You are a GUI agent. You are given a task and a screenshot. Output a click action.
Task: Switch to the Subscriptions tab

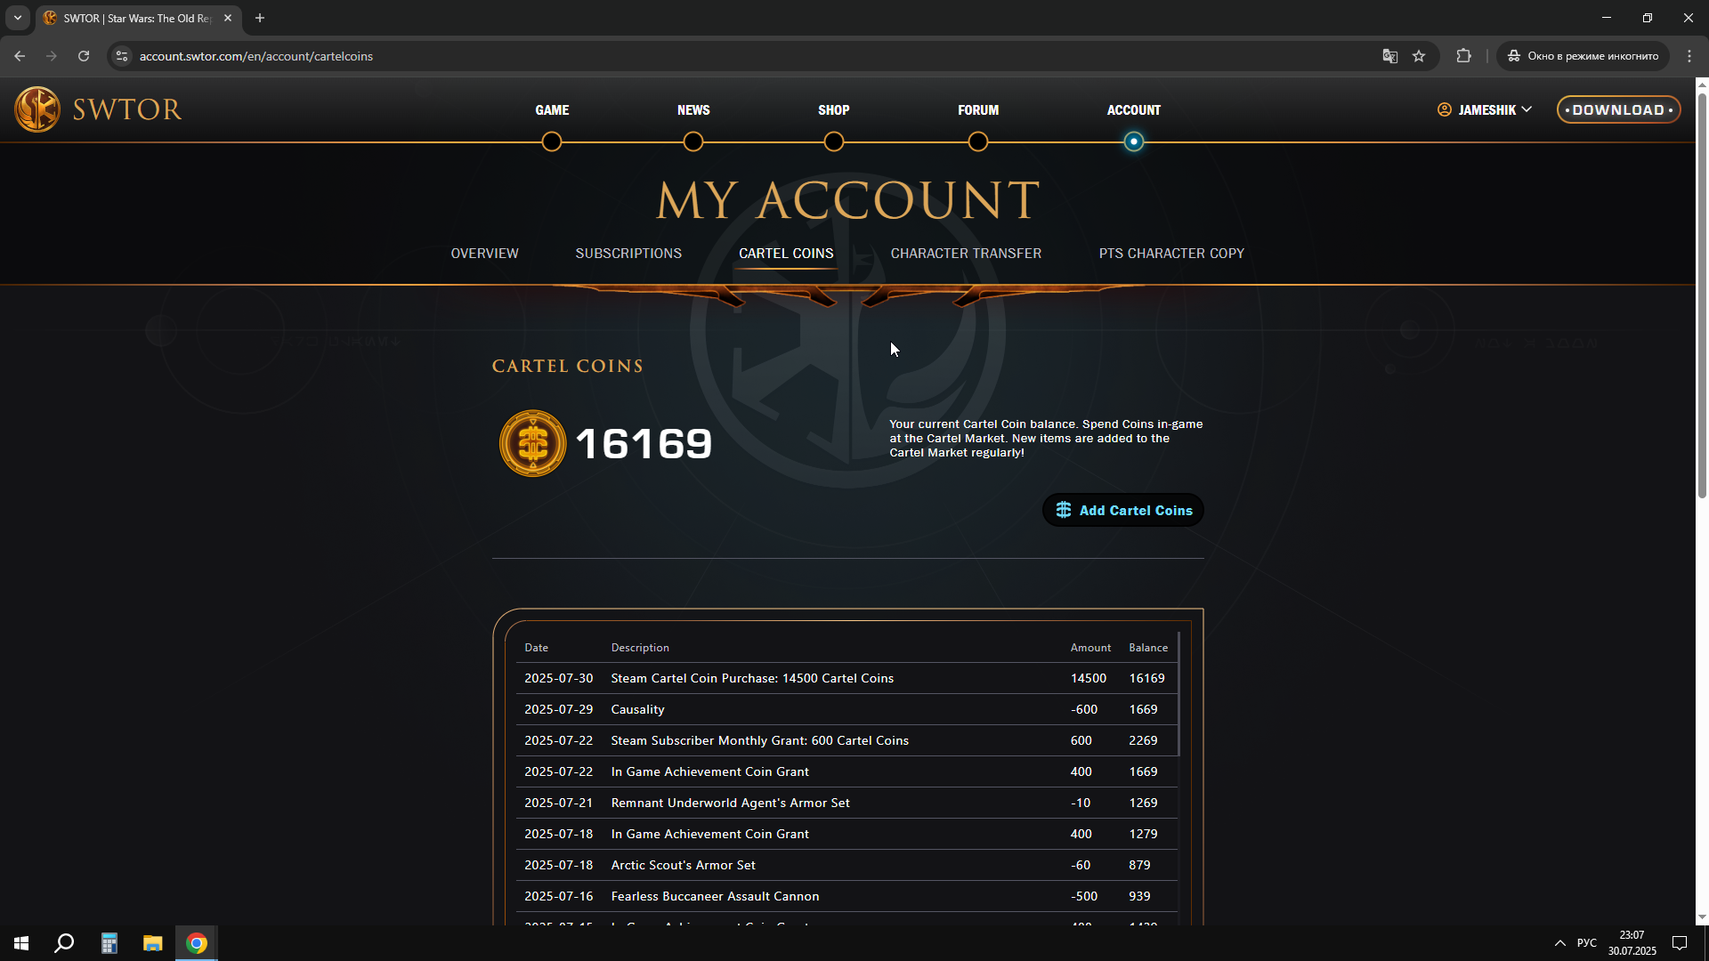coord(628,254)
